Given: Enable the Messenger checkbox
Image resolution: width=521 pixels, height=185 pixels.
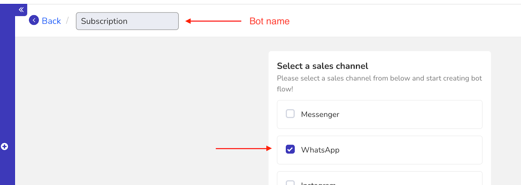Looking at the screenshot, I should pos(290,114).
